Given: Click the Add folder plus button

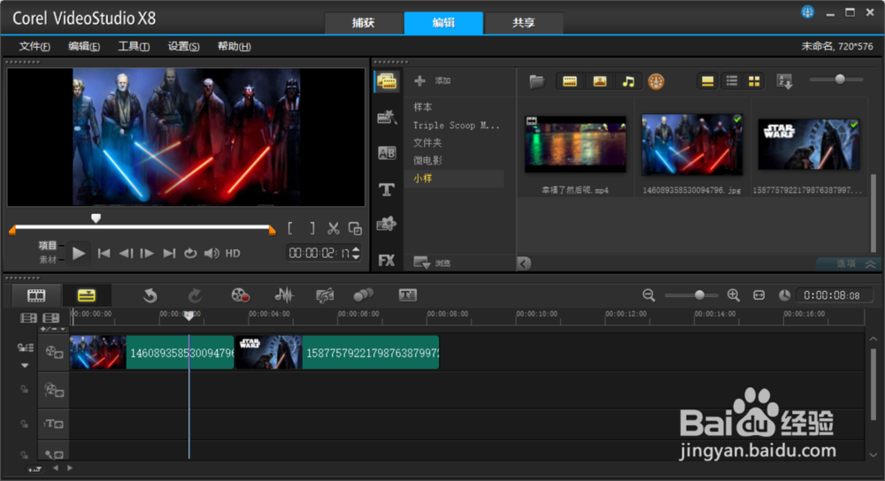Looking at the screenshot, I should point(419,81).
